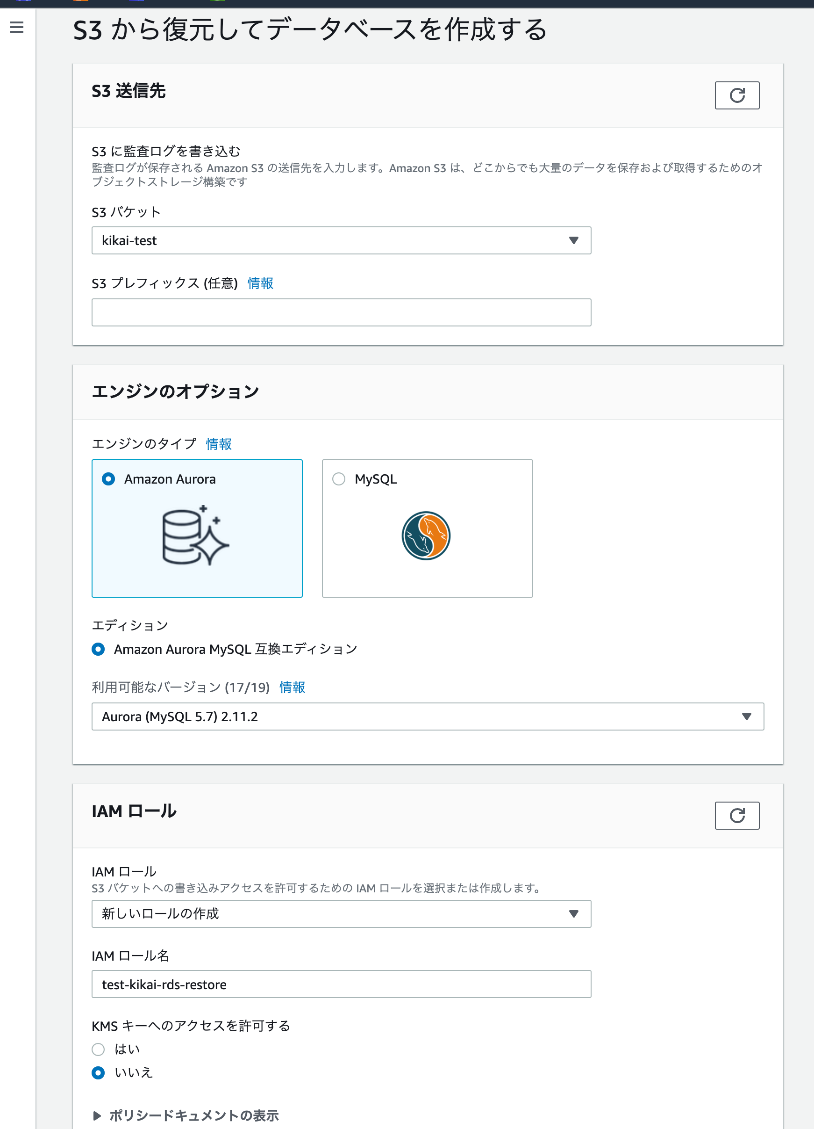Select the Amazon Aurora engine radio
814x1129 pixels.
[x=108, y=479]
